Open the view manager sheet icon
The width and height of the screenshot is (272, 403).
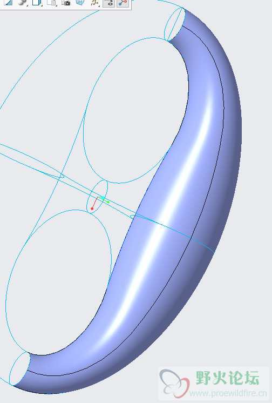coord(52,2)
